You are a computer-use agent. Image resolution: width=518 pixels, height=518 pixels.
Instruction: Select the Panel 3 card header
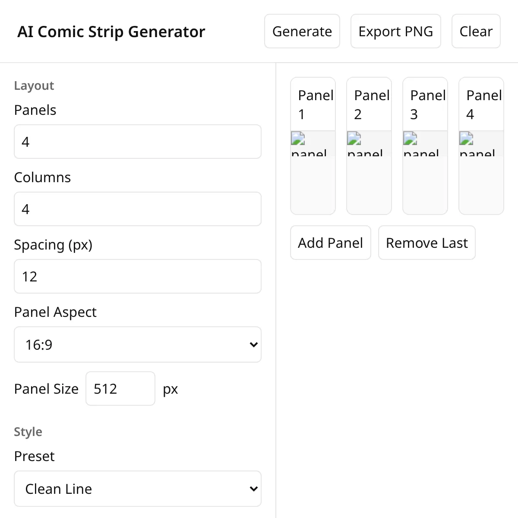(x=425, y=104)
